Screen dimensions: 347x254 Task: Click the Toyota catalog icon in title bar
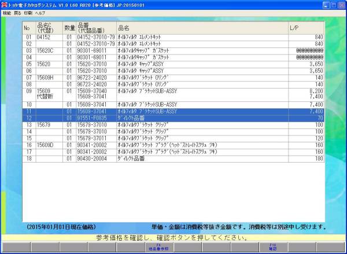click(x=4, y=5)
